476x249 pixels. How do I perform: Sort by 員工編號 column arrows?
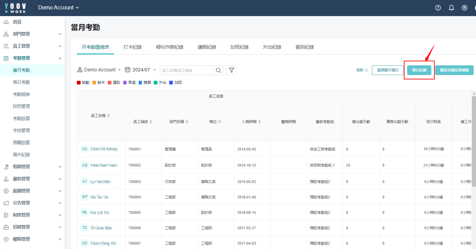[x=151, y=122]
